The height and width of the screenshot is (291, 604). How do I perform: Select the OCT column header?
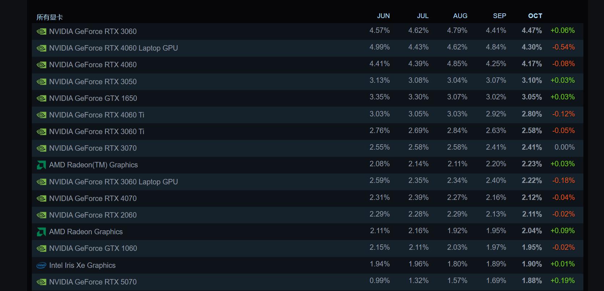[535, 16]
